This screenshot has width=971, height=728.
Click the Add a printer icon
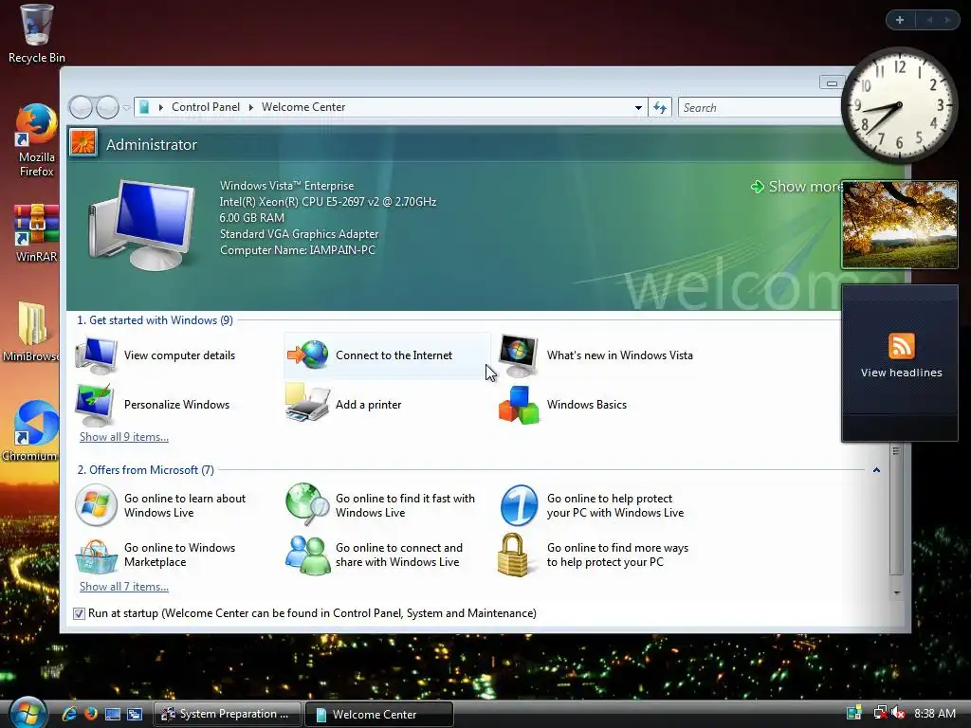pos(307,403)
